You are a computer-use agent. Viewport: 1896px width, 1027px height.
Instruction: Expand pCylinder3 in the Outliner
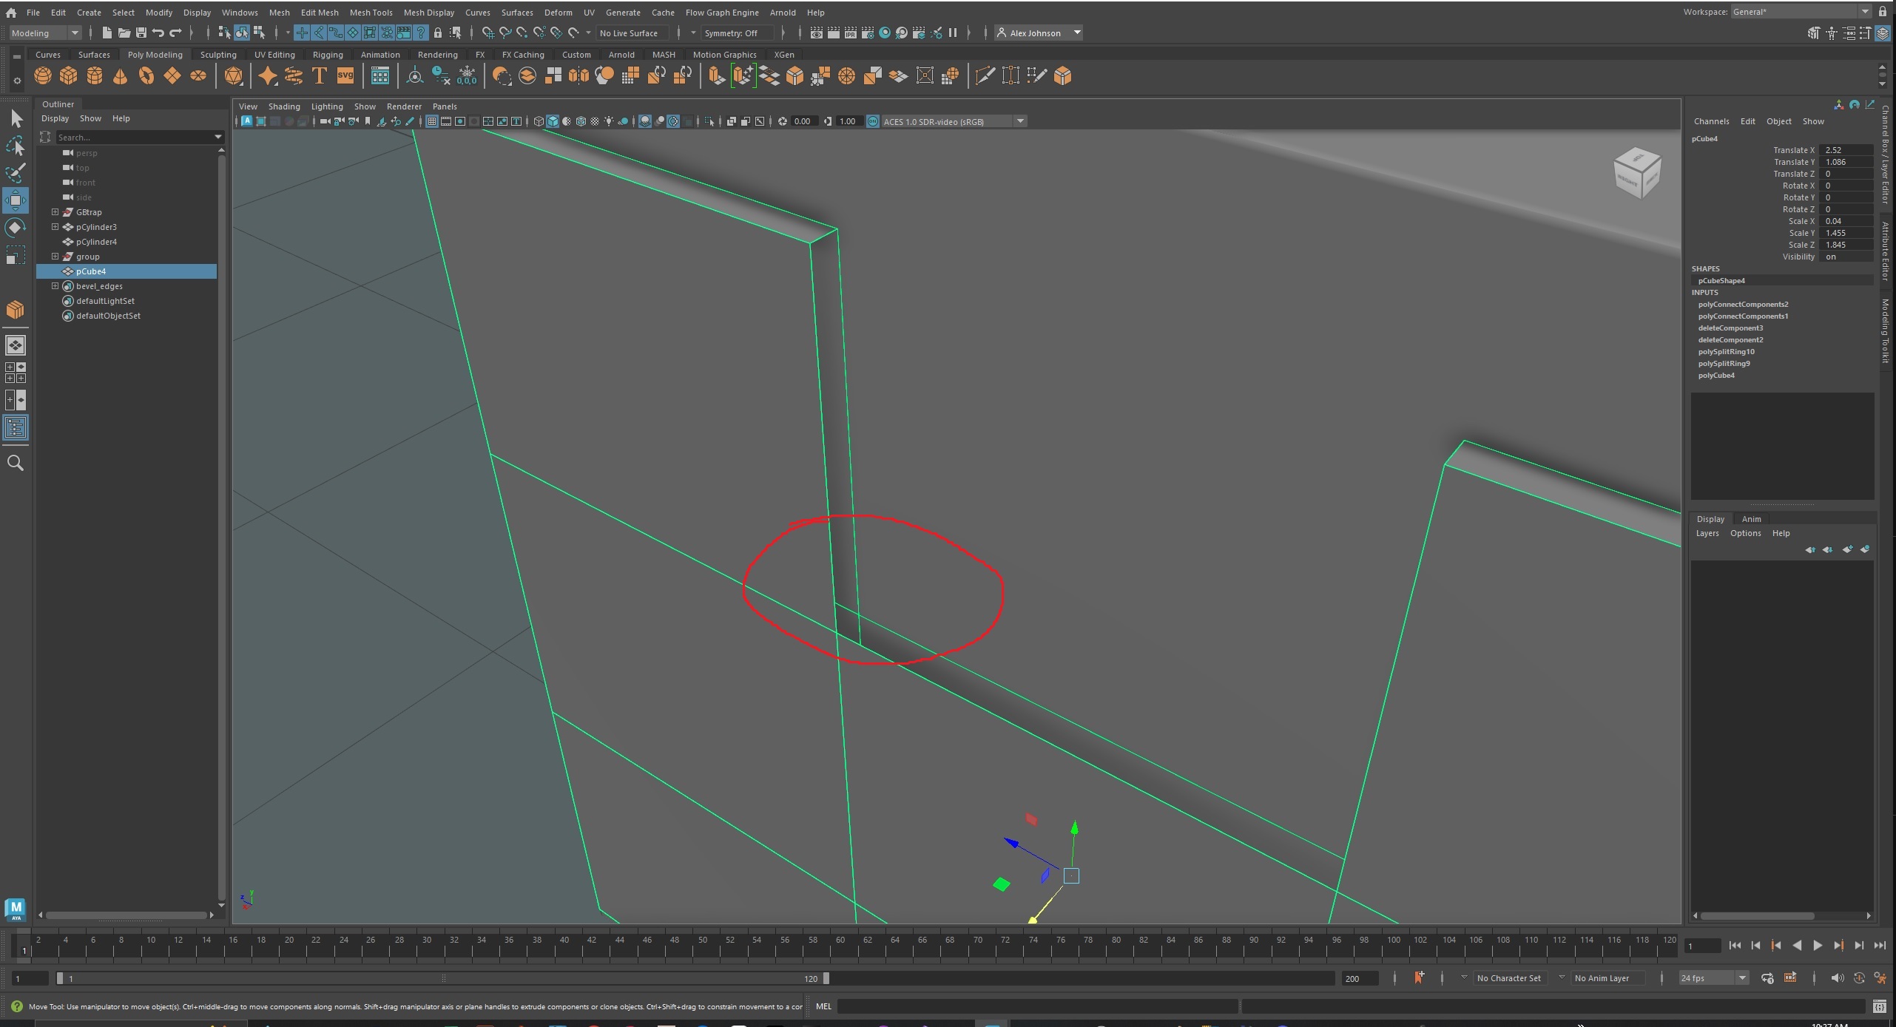coord(55,227)
